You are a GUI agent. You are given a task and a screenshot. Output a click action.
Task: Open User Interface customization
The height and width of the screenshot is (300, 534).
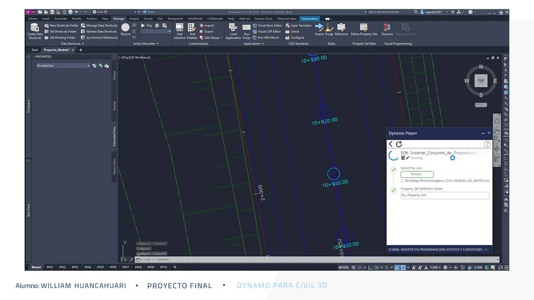(179, 31)
